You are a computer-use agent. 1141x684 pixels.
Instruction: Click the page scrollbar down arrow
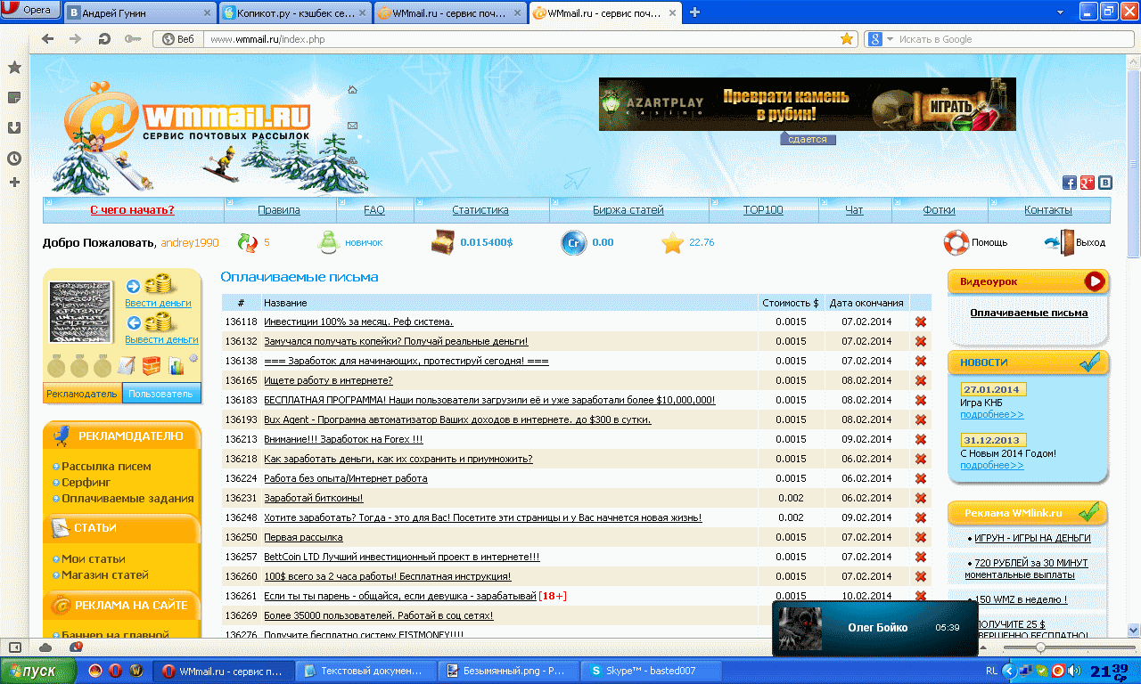pyautogui.click(x=1134, y=629)
